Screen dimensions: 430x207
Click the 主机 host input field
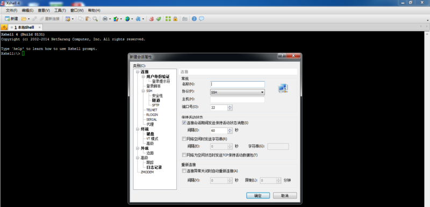point(238,99)
